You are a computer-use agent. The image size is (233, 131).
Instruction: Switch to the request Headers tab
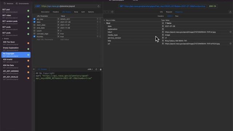click(x=56, y=12)
